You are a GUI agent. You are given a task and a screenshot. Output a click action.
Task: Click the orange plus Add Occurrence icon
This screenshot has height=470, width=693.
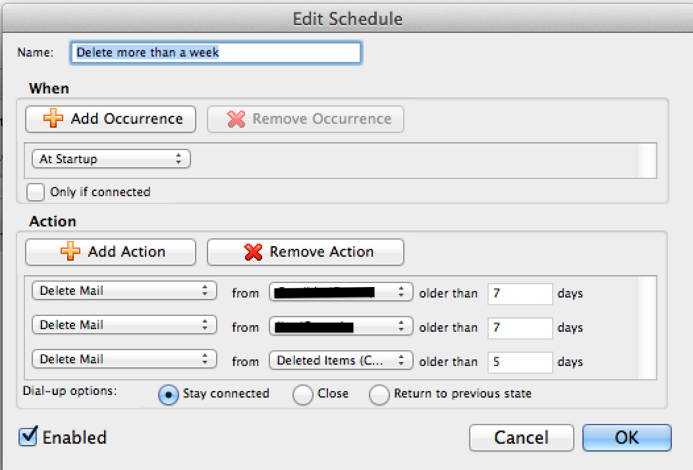point(53,119)
